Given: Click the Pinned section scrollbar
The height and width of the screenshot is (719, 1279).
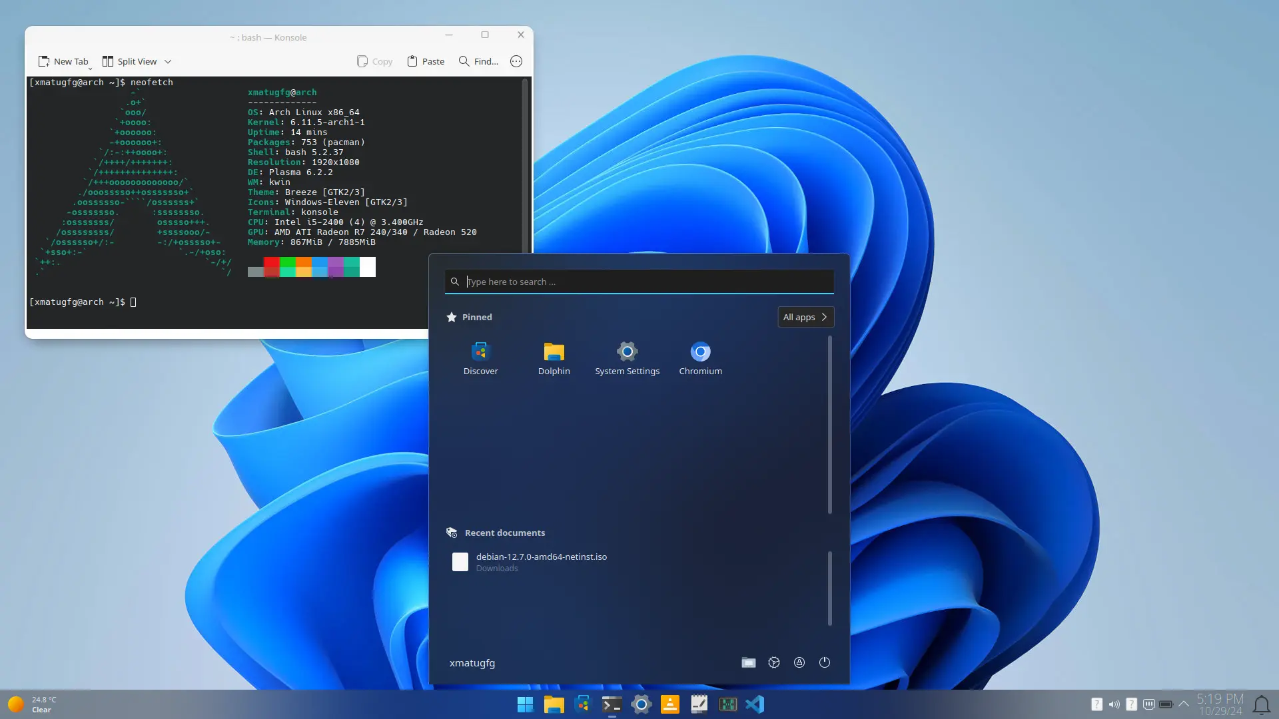Looking at the screenshot, I should pos(829,425).
